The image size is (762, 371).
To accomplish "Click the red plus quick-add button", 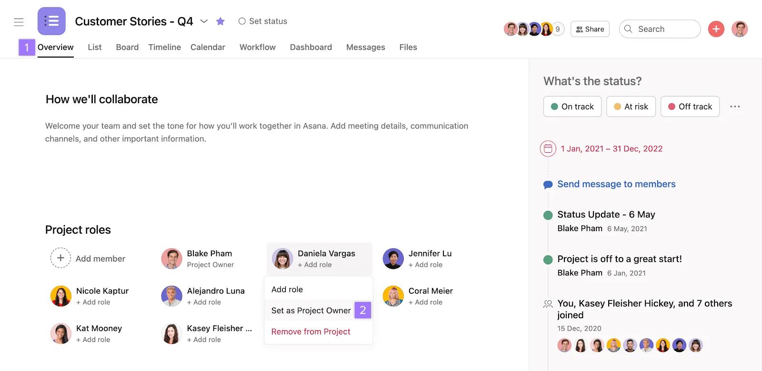I will click(716, 29).
